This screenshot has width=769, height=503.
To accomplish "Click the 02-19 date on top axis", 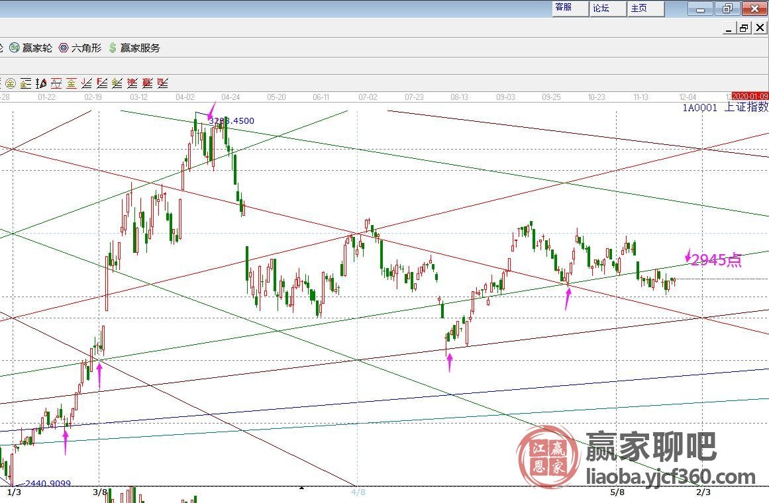I will pyautogui.click(x=93, y=97).
